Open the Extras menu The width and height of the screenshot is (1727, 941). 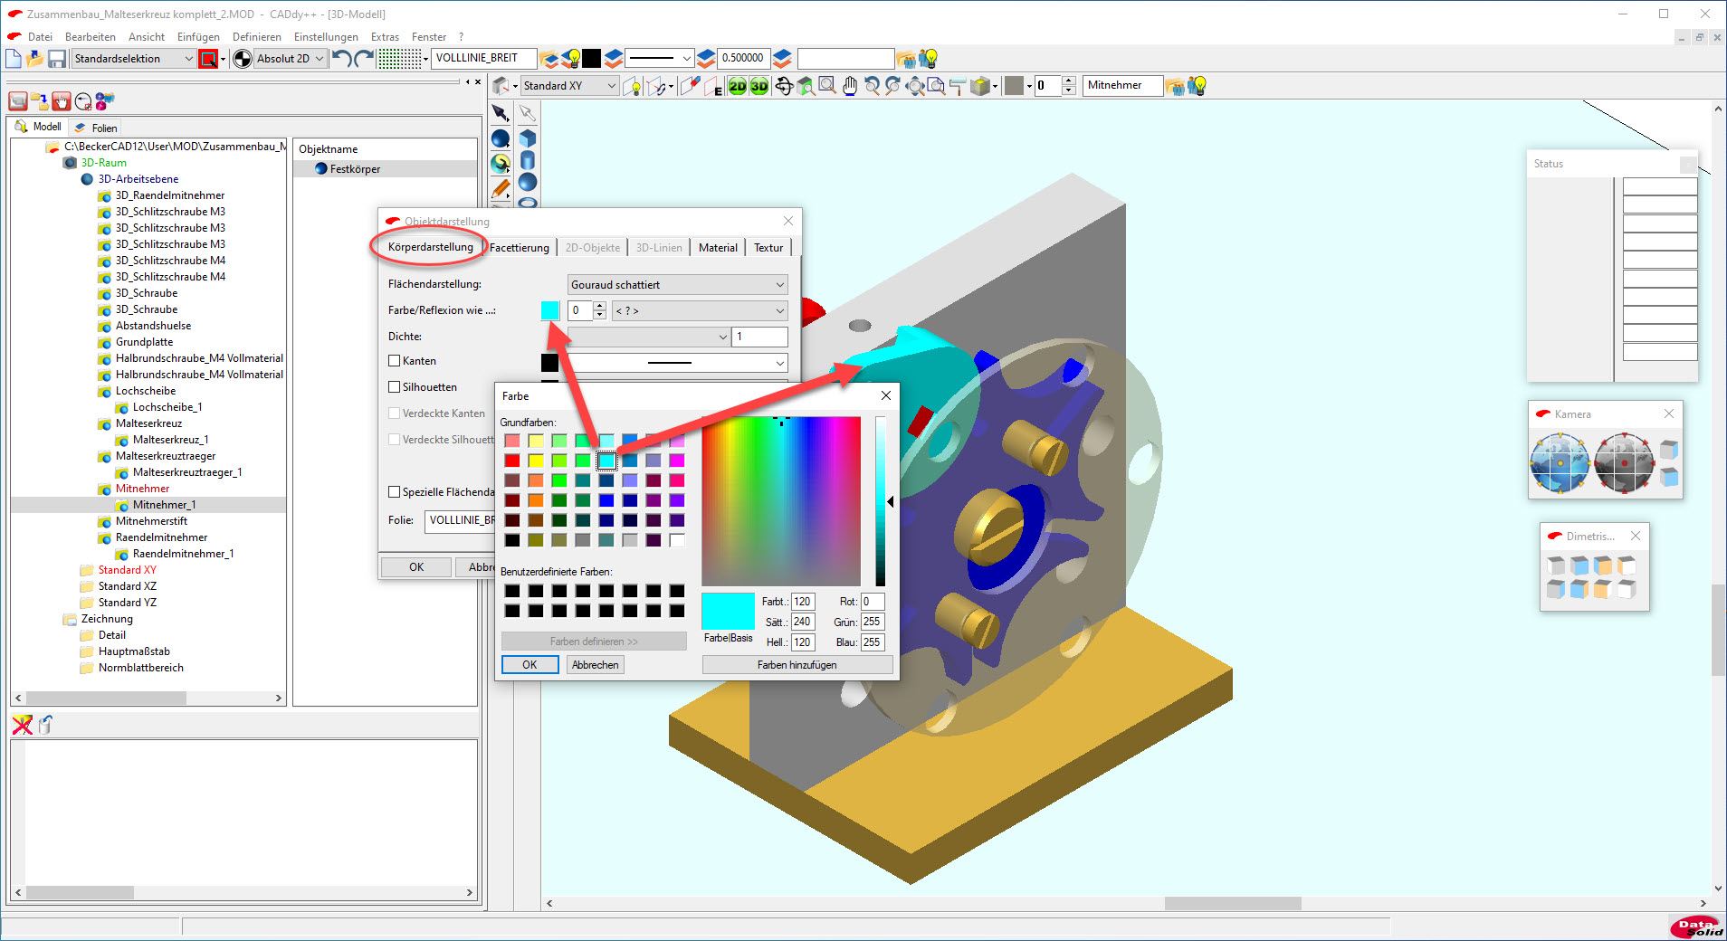point(385,37)
